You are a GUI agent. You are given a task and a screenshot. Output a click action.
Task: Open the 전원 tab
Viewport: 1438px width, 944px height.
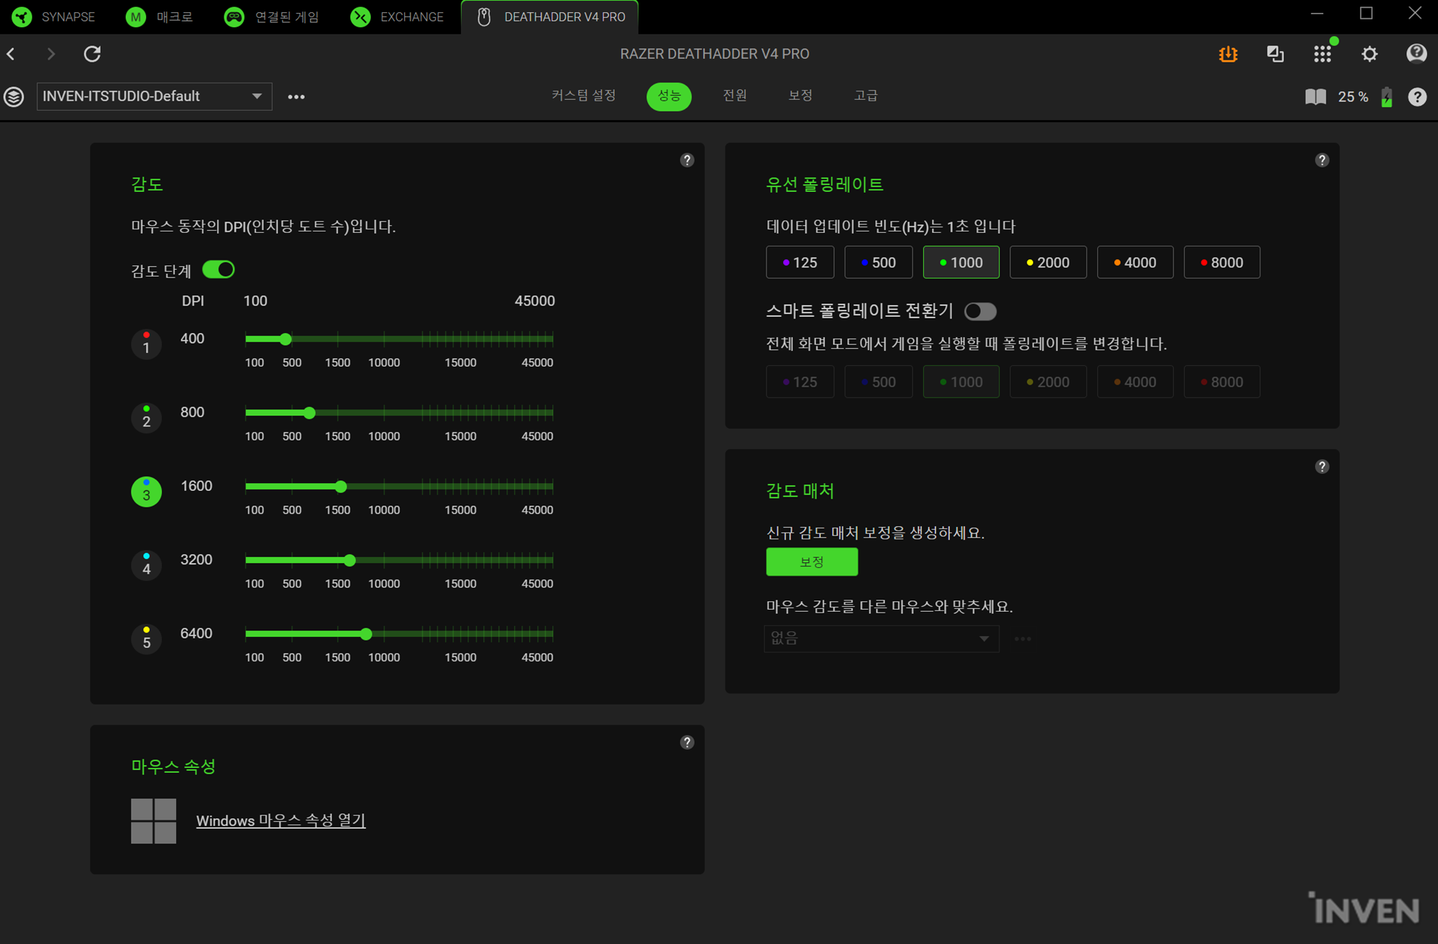[735, 96]
